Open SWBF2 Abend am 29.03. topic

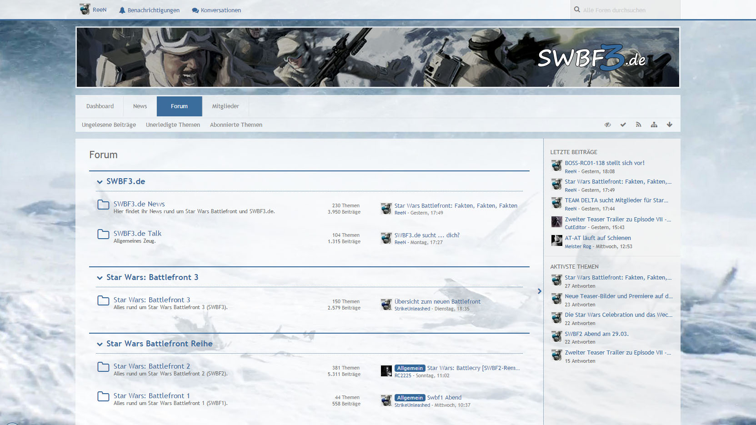pos(597,334)
